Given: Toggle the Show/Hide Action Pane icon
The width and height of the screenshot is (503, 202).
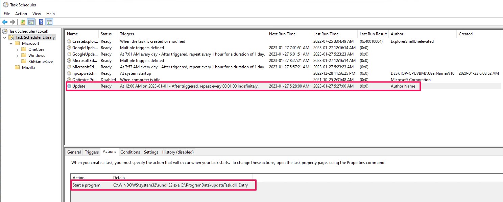Looking at the screenshot, I should [49, 22].
